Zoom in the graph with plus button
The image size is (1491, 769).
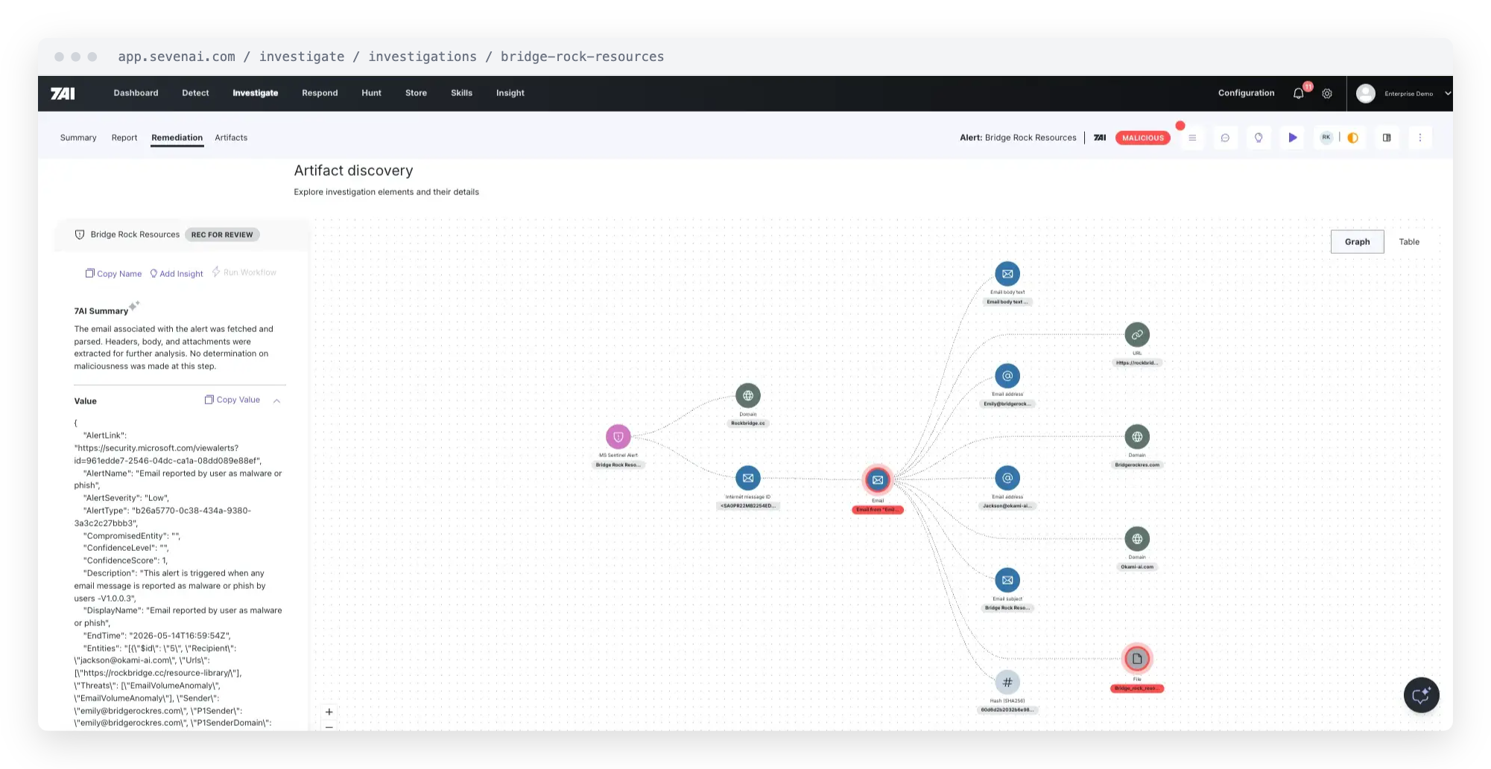[329, 712]
